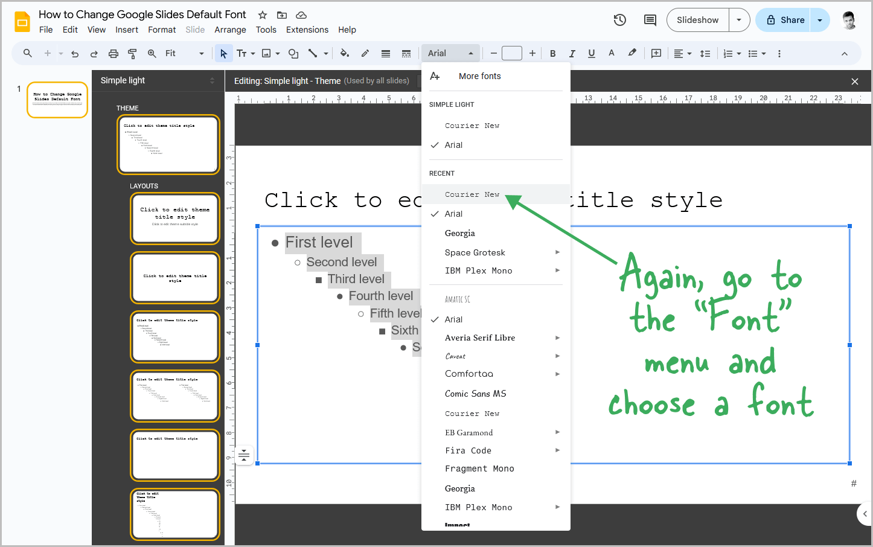Viewport: 873px width, 547px height.
Task: Toggle bold formatting
Action: (553, 54)
